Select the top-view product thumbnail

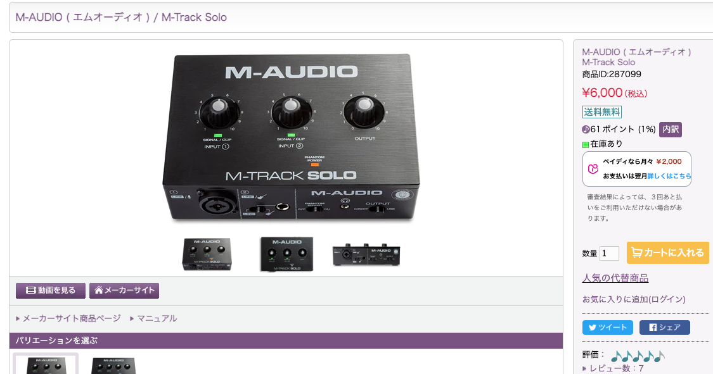pyautogui.click(x=286, y=254)
